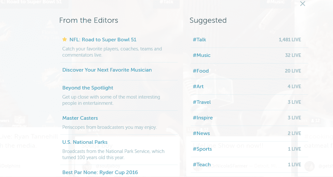The height and width of the screenshot is (177, 333).
Task: Click the 1,481 LIVE count for #Talk
Action: click(290, 40)
